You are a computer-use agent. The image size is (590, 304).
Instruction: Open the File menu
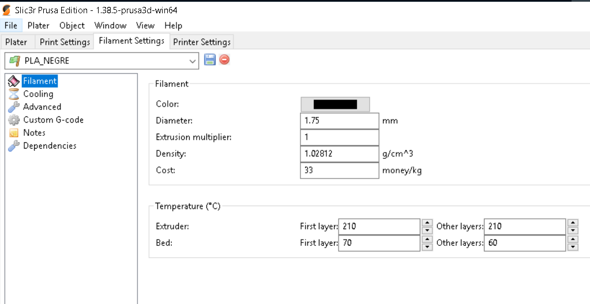pyautogui.click(x=11, y=25)
